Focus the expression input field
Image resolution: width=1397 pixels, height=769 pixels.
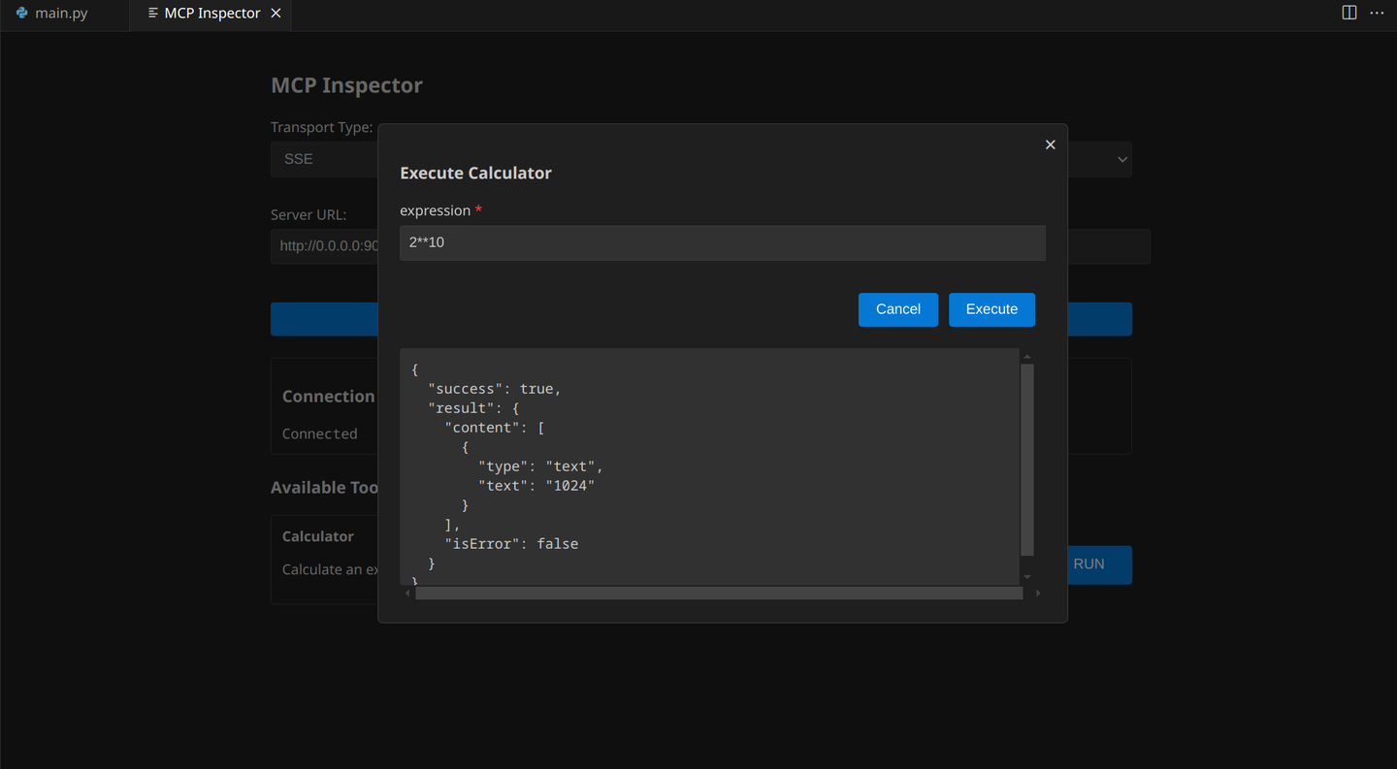722,242
